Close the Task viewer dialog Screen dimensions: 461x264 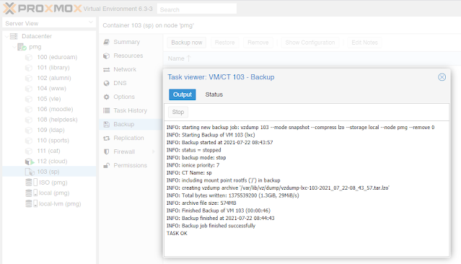click(442, 77)
